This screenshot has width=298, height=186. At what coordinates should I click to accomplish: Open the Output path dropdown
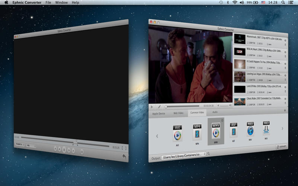pos(184,155)
